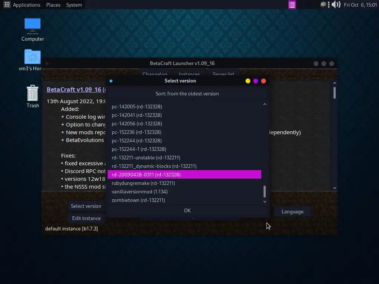Click the purple window icon in top panel
The width and height of the screenshot is (379, 284).
[292, 4]
